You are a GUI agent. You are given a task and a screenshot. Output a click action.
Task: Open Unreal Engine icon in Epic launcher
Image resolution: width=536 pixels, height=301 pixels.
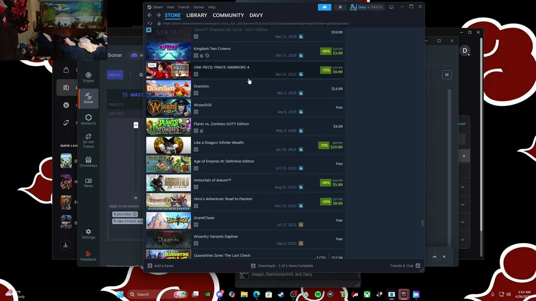tap(66, 105)
